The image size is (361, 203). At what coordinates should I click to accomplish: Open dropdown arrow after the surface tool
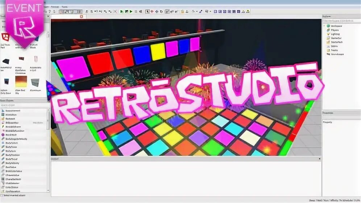[x=211, y=12]
